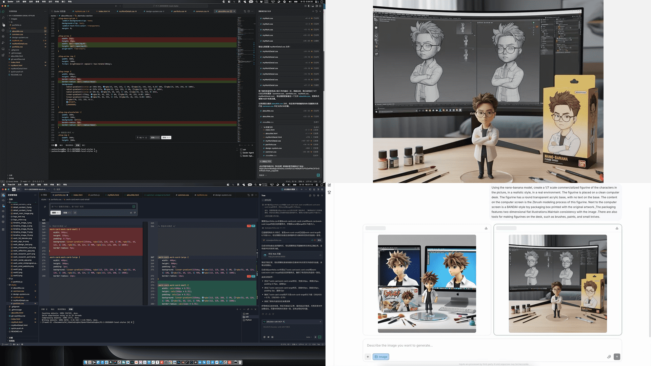Open Trae chat panel settings gear
The image size is (651, 366).
click(318, 195)
